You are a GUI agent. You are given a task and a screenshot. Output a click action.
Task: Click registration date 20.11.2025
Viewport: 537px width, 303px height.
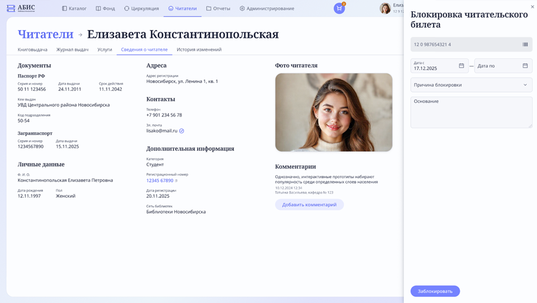coord(158,196)
